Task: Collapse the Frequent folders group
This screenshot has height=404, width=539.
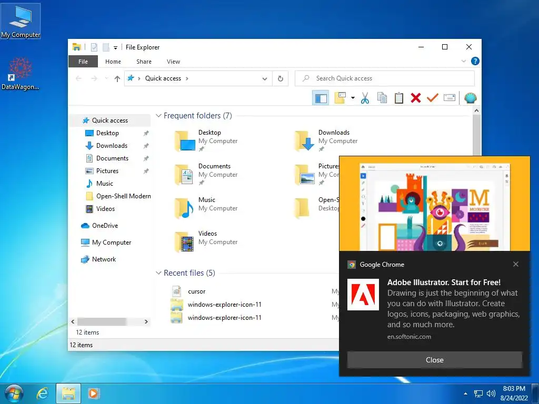Action: (158, 116)
